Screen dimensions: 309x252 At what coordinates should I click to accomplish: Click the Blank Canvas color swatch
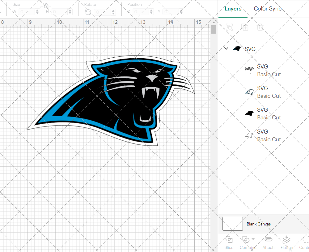[x=233, y=224]
